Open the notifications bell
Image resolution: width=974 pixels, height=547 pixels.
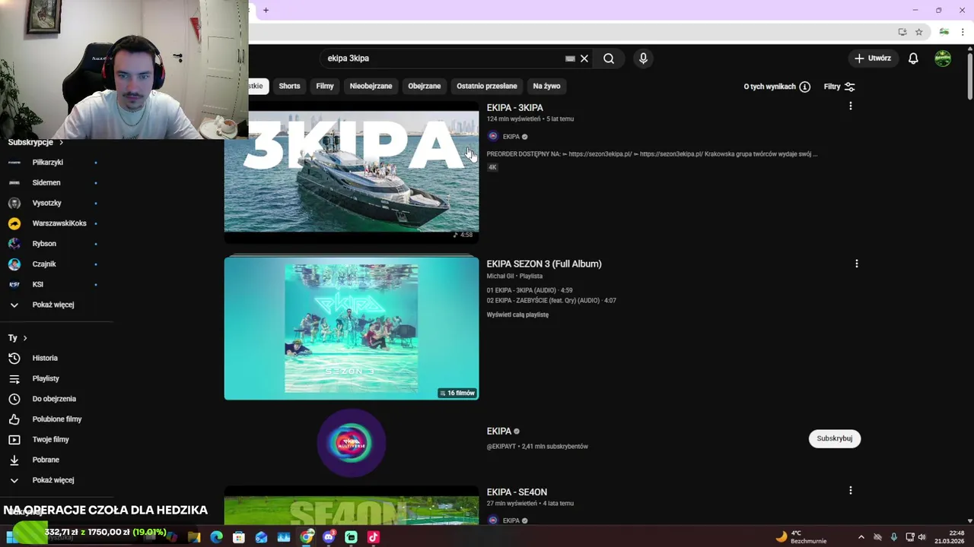pos(913,58)
